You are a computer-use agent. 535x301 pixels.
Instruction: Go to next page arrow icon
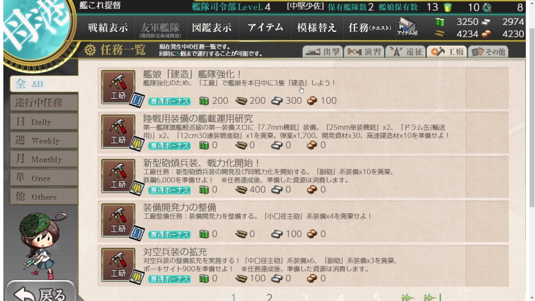click(408, 297)
